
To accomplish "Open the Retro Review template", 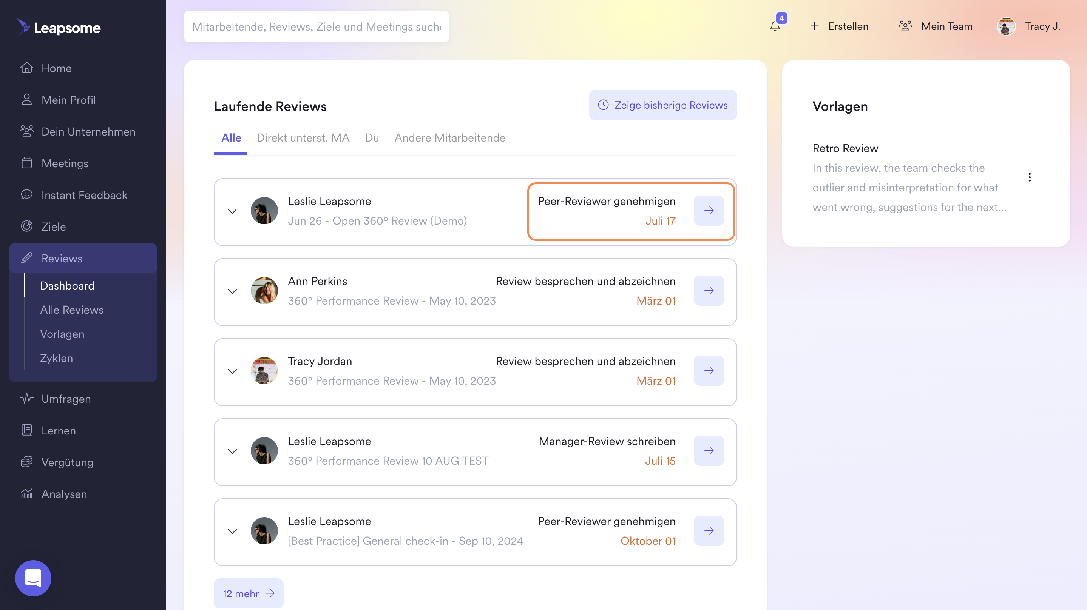I will pyautogui.click(x=845, y=148).
